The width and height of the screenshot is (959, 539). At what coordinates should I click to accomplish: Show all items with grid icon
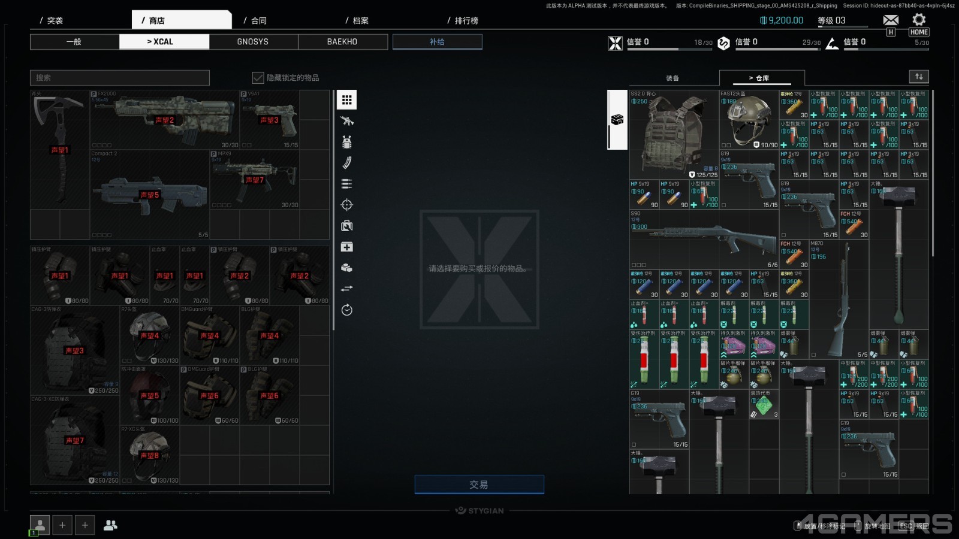pyautogui.click(x=346, y=100)
